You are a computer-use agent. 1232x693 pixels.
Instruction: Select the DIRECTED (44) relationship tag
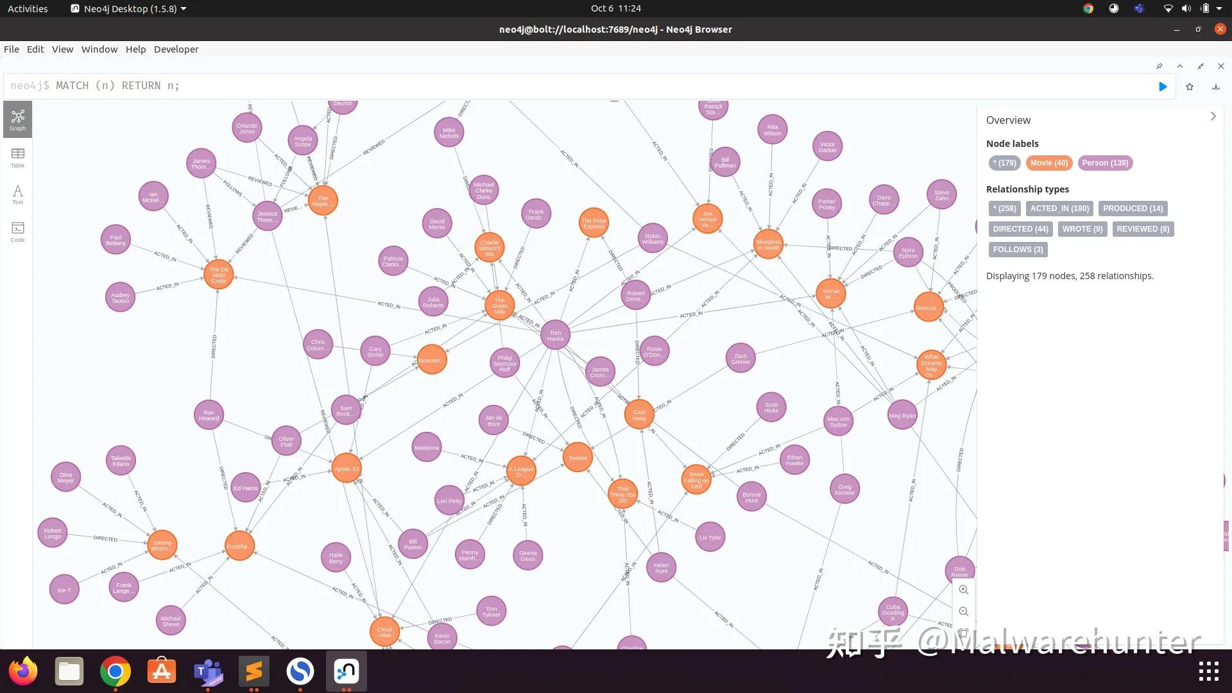1020,229
